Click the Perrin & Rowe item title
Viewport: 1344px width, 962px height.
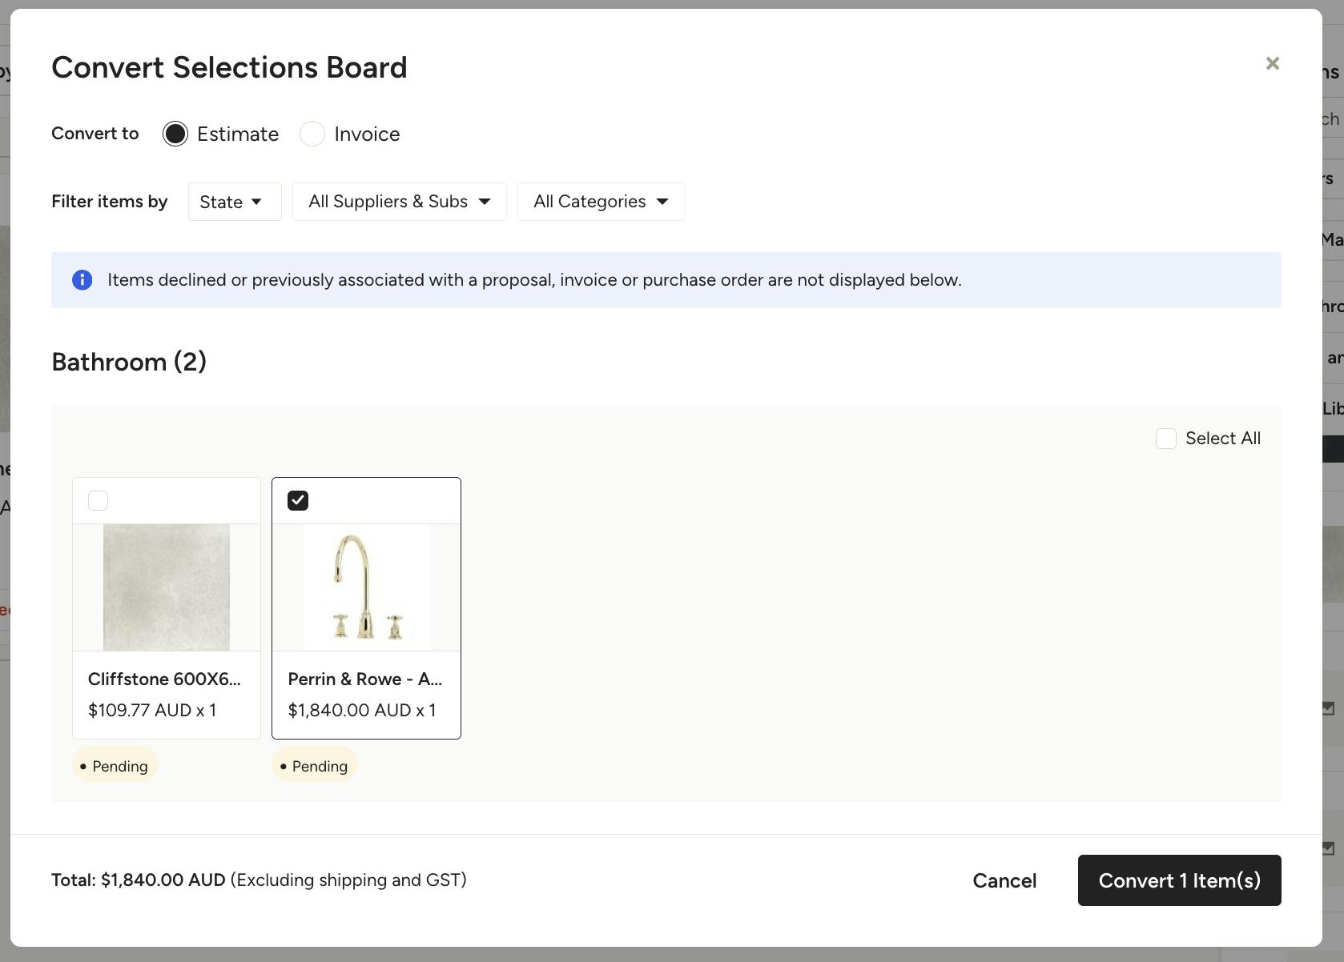point(364,679)
